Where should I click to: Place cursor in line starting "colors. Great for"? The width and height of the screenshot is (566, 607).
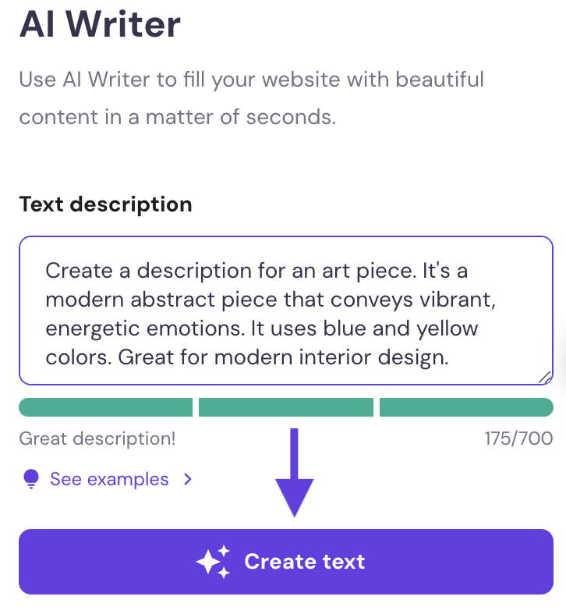[x=247, y=358]
